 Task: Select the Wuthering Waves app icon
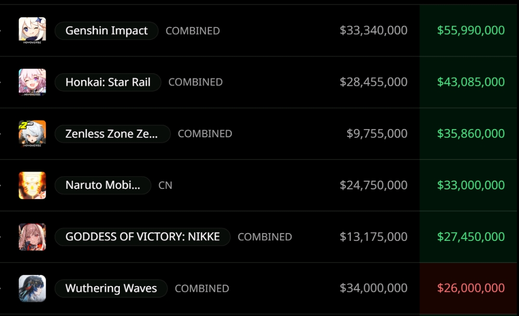click(32, 288)
